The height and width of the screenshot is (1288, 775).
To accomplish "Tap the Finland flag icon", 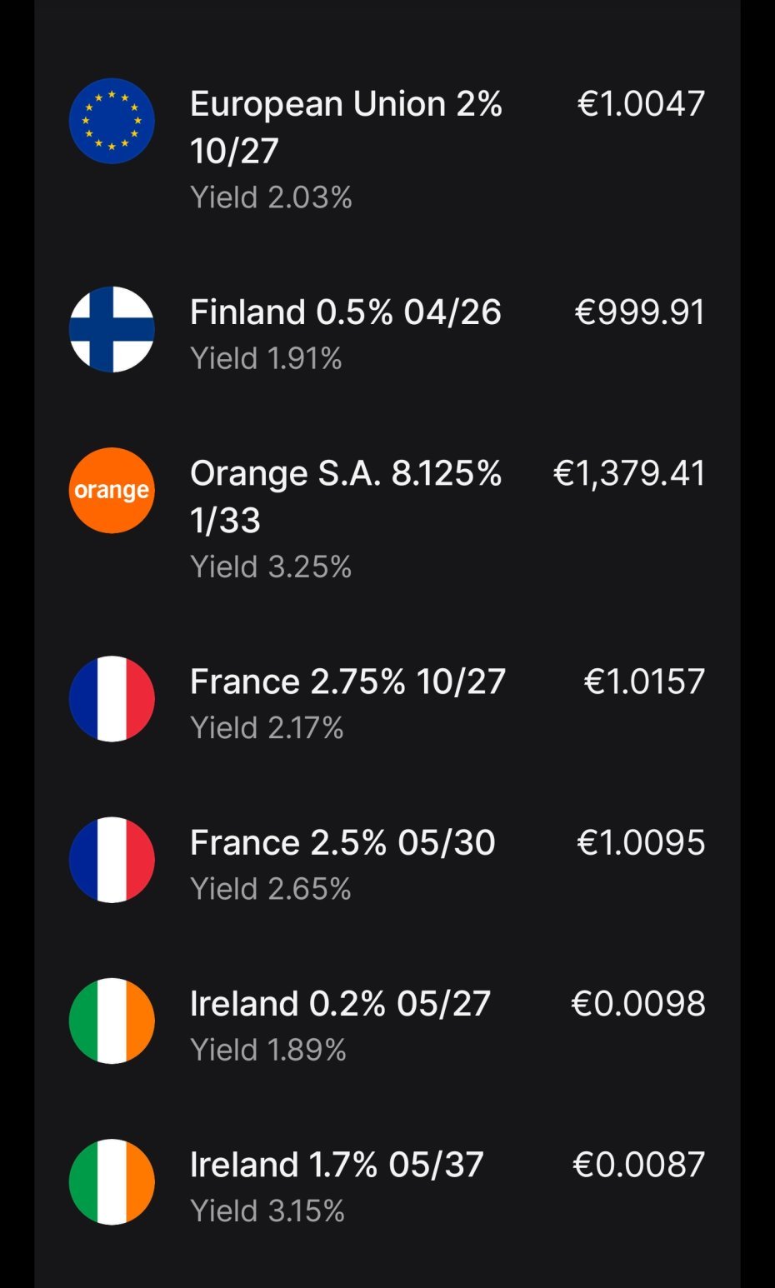I will point(112,329).
